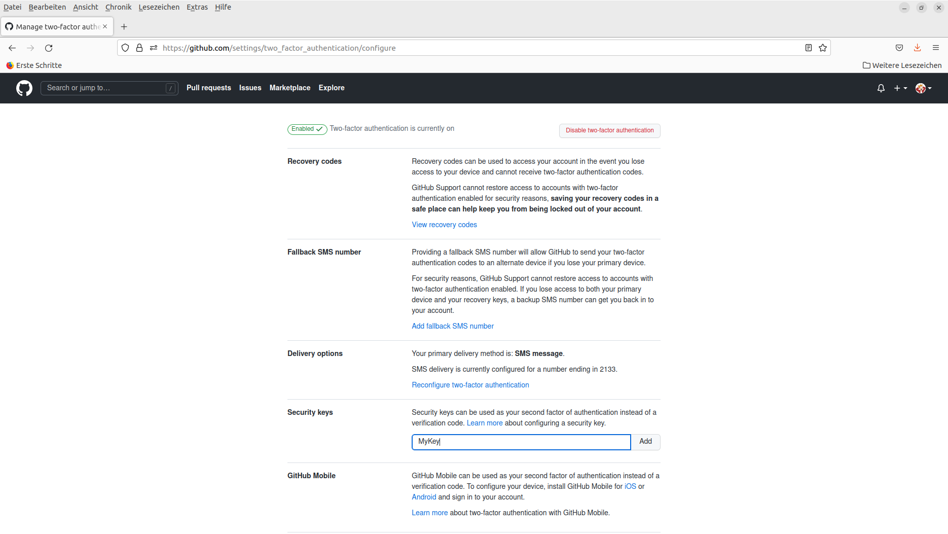
Task: Open Learn more about security keys
Action: (485, 423)
